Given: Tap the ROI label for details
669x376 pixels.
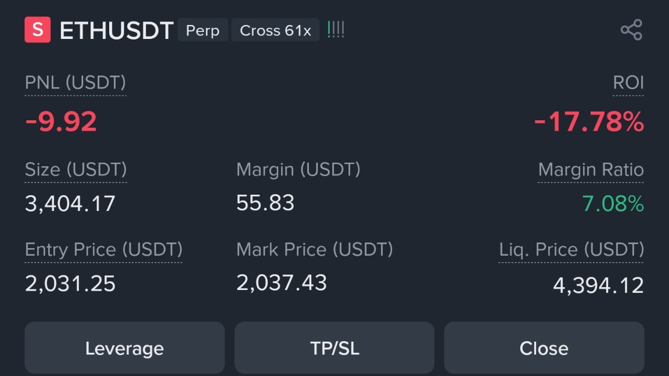Looking at the screenshot, I should pyautogui.click(x=628, y=83).
